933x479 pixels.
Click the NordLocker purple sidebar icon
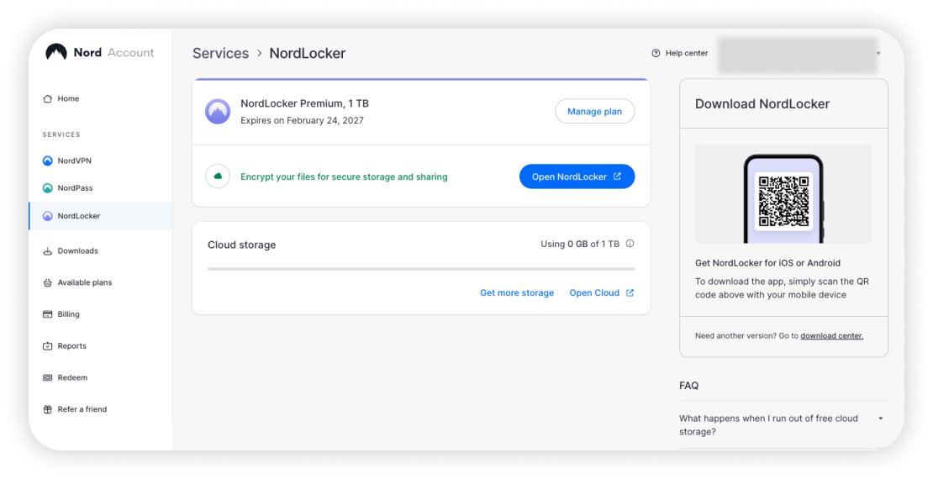tap(48, 216)
